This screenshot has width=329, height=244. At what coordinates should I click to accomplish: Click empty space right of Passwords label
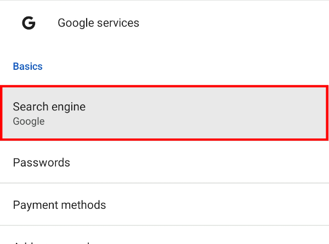click(219, 163)
